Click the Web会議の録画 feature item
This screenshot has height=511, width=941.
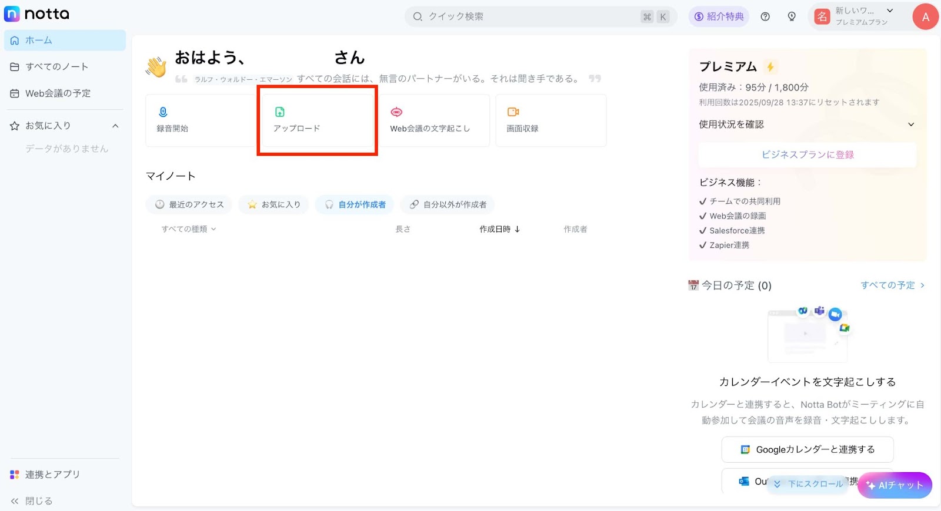tap(732, 216)
